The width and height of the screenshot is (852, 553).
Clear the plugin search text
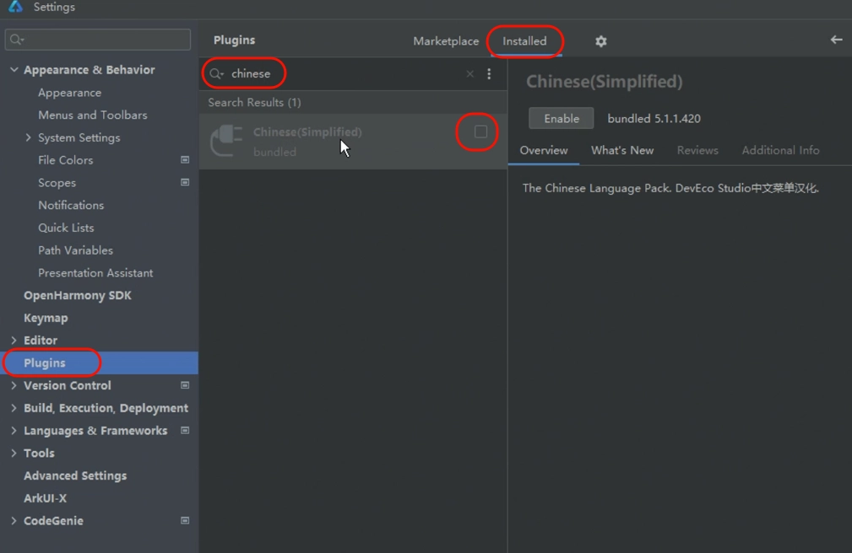(x=470, y=74)
